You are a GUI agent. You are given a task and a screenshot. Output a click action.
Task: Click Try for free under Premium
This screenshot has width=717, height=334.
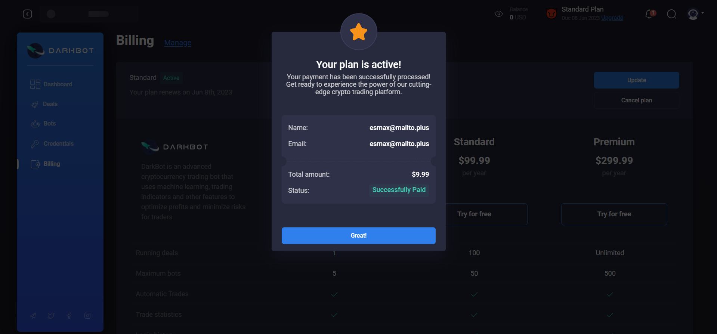point(614,214)
